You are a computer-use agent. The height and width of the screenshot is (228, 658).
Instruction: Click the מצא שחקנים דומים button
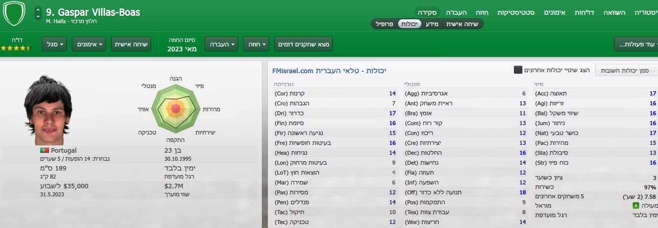click(303, 45)
